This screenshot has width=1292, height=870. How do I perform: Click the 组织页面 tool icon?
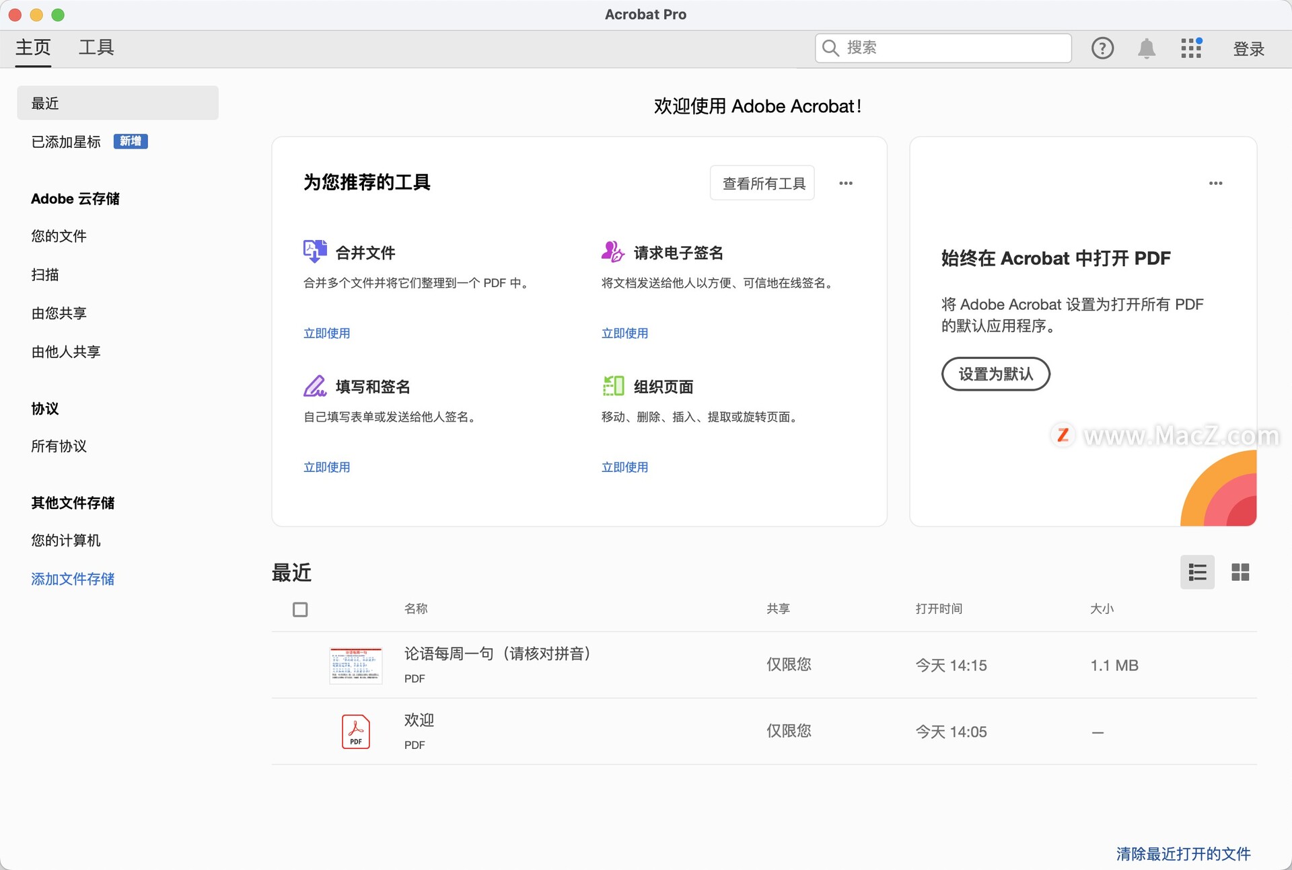[613, 386]
